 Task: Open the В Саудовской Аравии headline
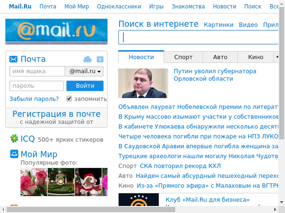click(x=198, y=146)
